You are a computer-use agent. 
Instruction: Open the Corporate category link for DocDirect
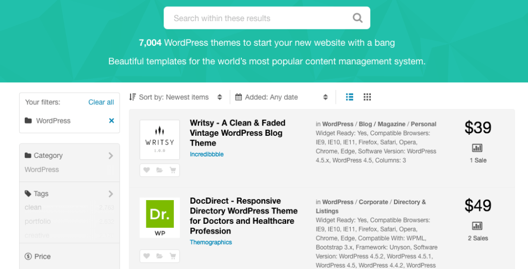[373, 202]
